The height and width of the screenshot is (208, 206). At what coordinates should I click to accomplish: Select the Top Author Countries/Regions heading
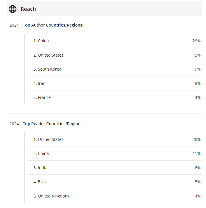[53, 25]
